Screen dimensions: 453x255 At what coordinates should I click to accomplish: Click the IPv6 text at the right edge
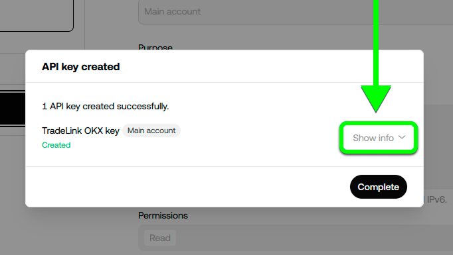click(x=436, y=199)
